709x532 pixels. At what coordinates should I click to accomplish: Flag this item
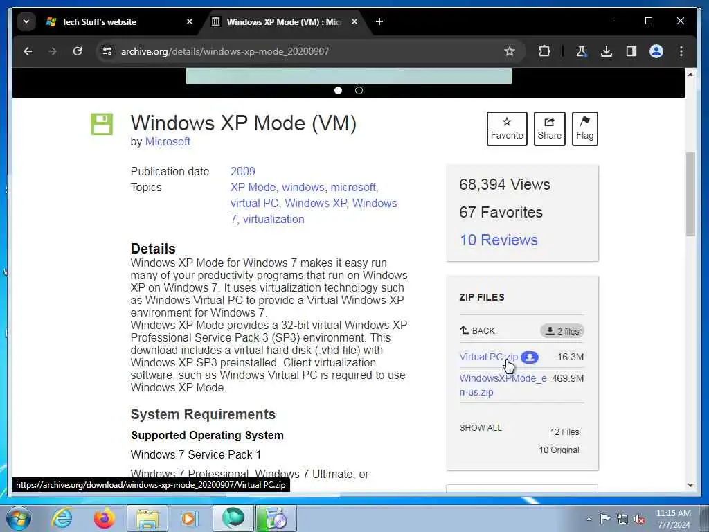coord(584,128)
